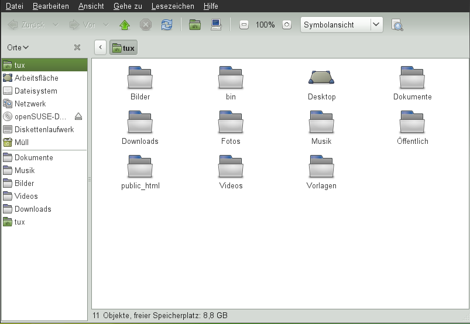470x324 pixels.
Task: Zoom in with the plus icon
Action: [x=286, y=25]
